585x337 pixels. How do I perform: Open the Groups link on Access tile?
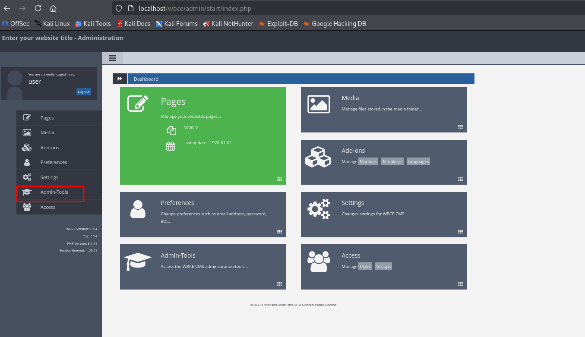click(383, 267)
